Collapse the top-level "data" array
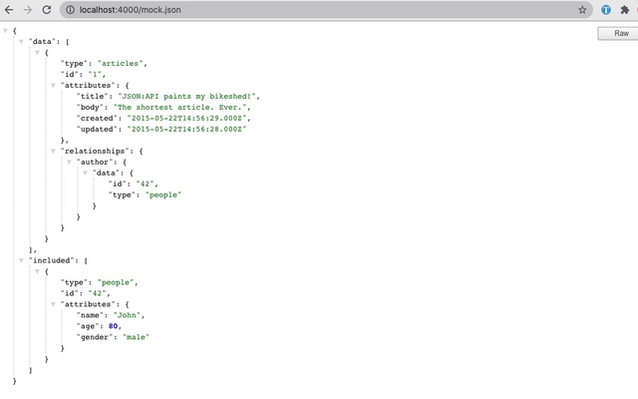 22,42
